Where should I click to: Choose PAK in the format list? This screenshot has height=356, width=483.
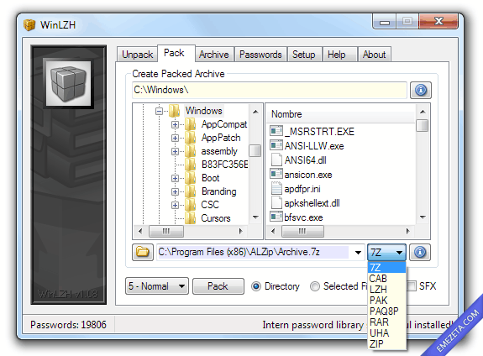click(386, 301)
